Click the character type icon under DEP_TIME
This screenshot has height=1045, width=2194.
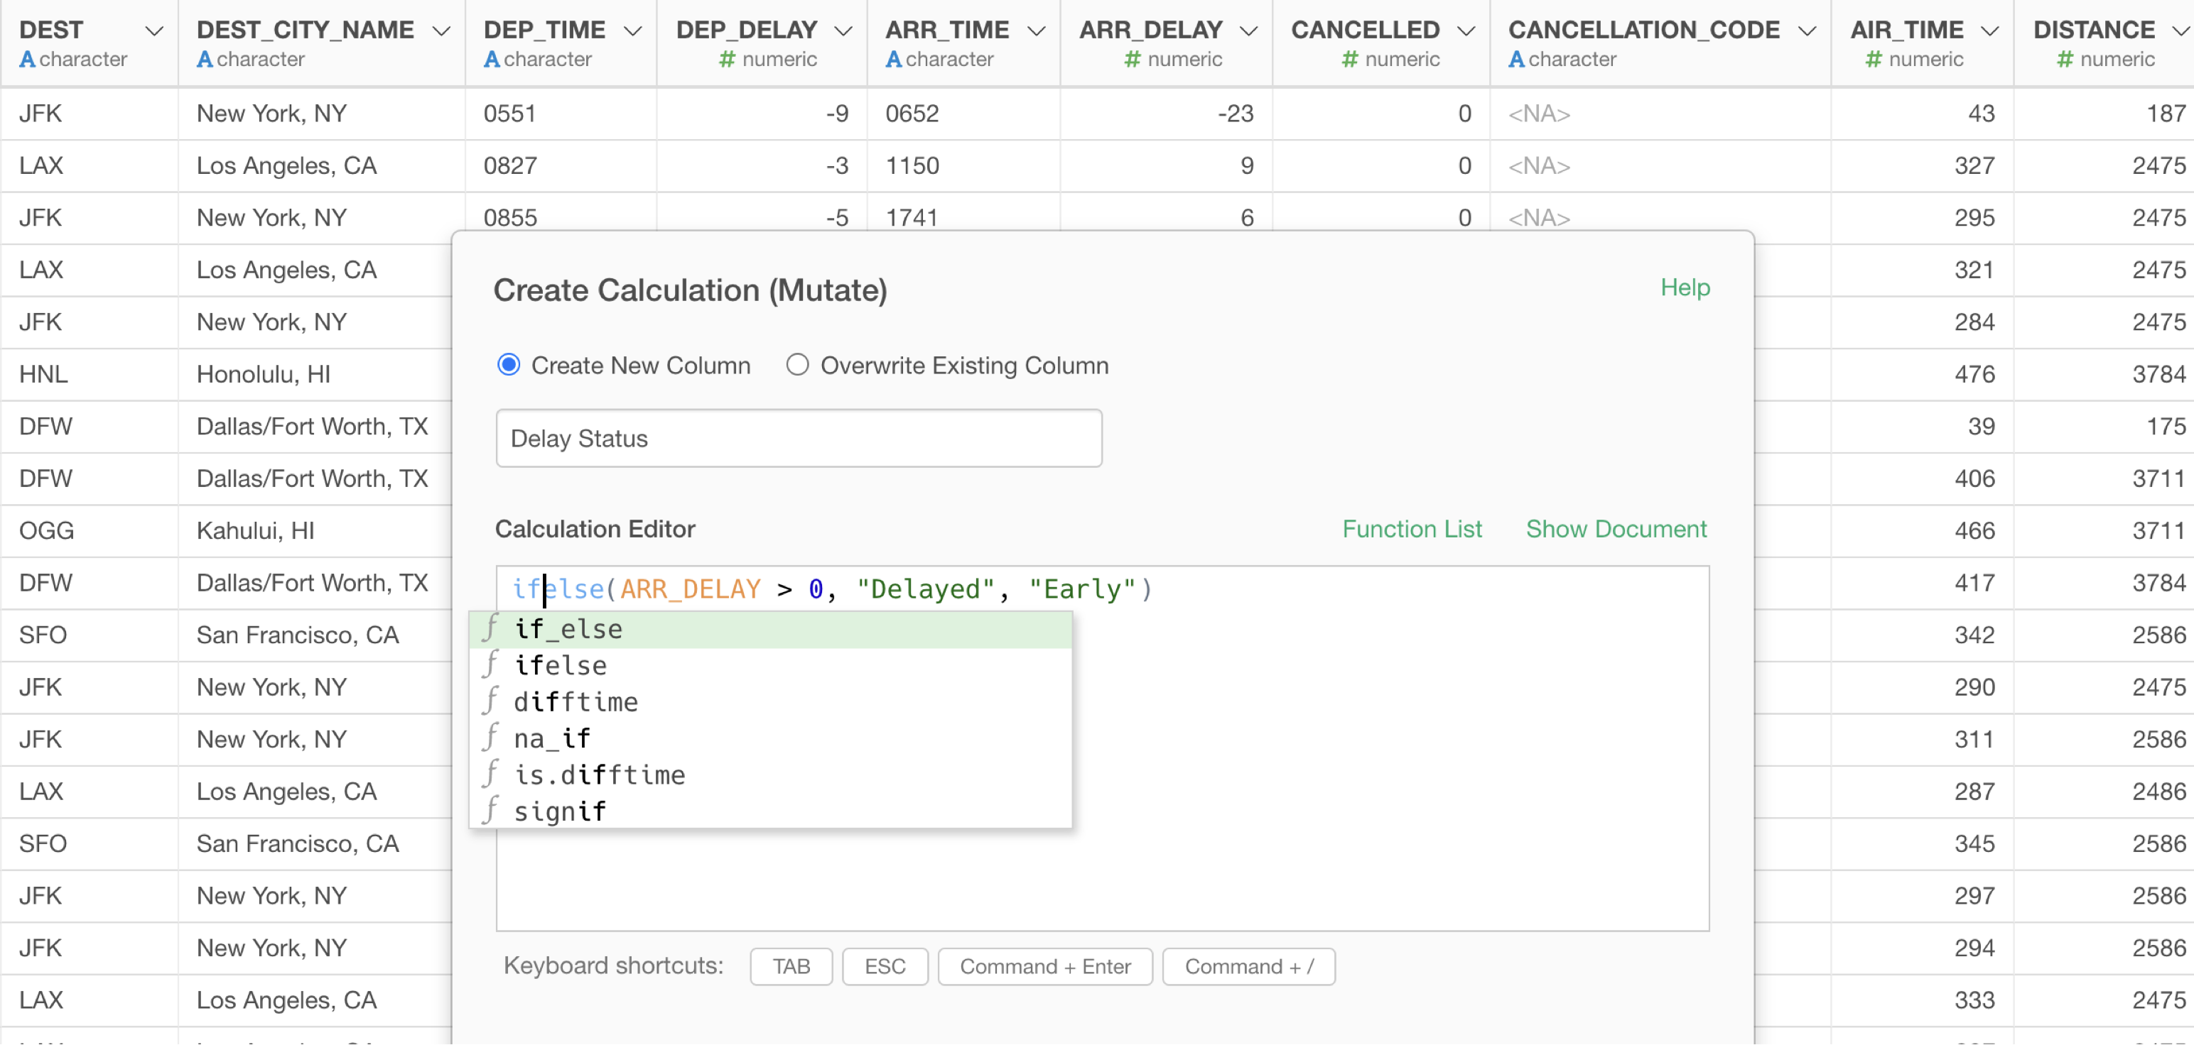pos(492,60)
